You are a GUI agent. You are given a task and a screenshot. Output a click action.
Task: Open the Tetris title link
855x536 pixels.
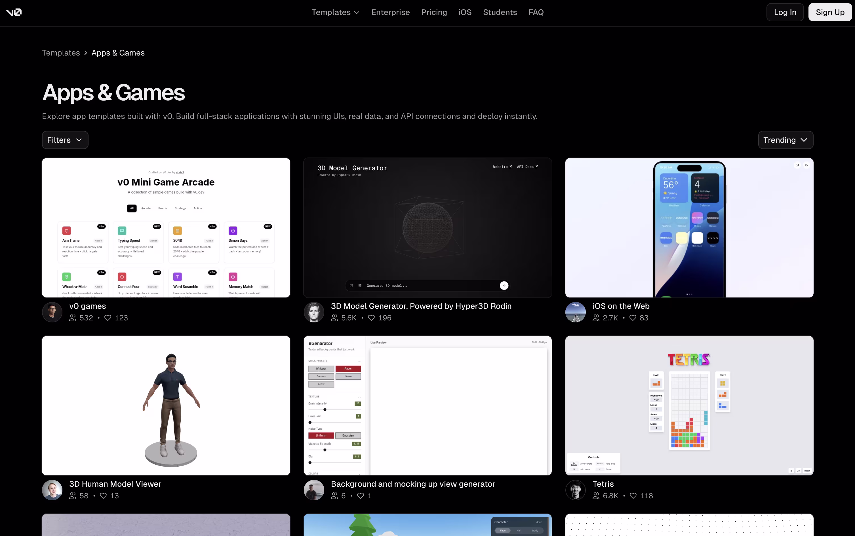coord(603,484)
